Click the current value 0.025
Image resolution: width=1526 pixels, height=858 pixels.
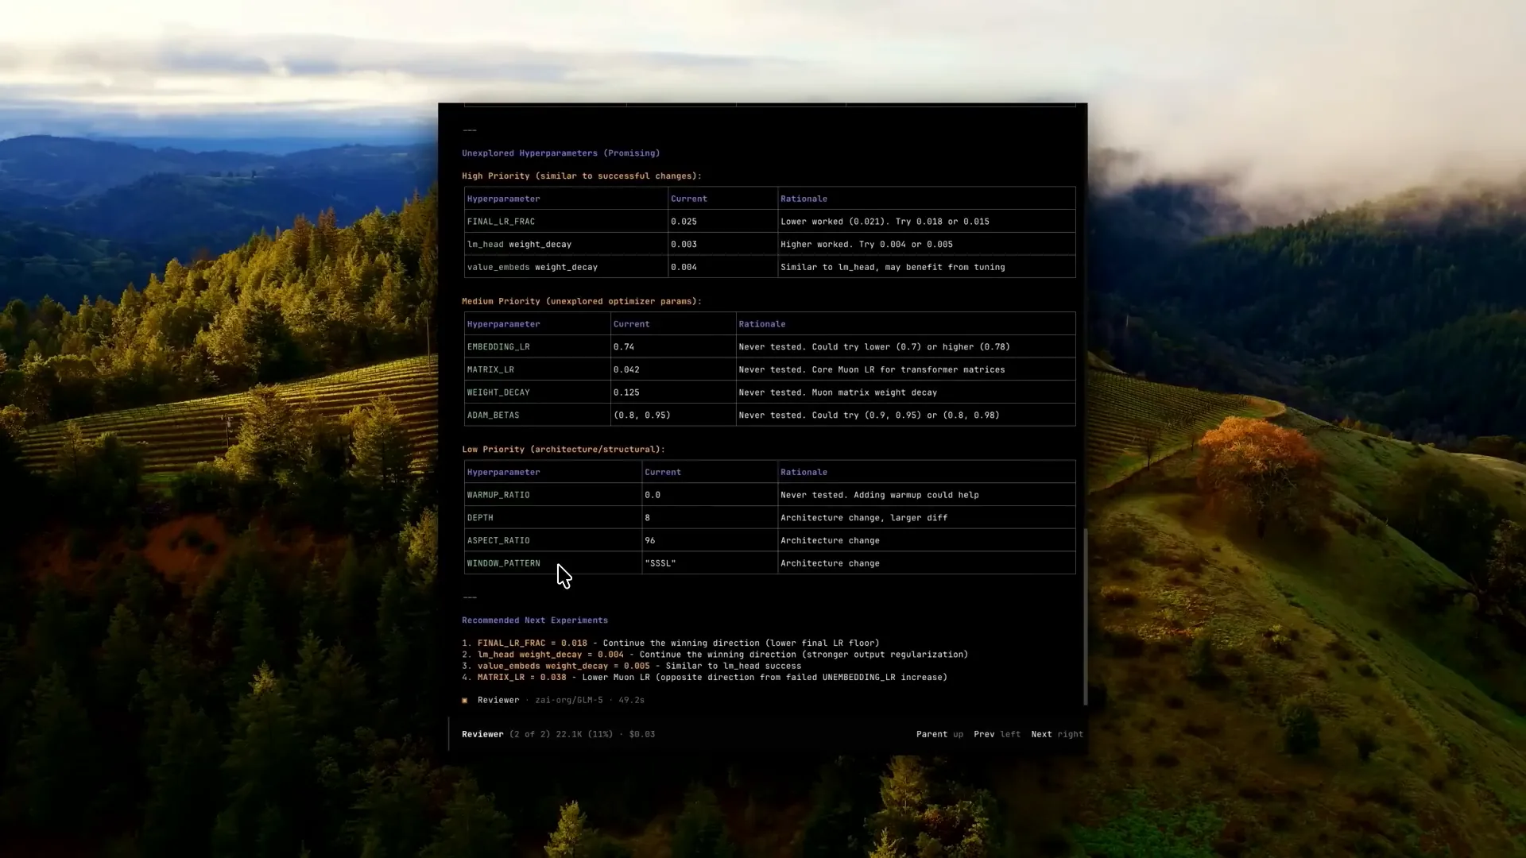pyautogui.click(x=684, y=222)
